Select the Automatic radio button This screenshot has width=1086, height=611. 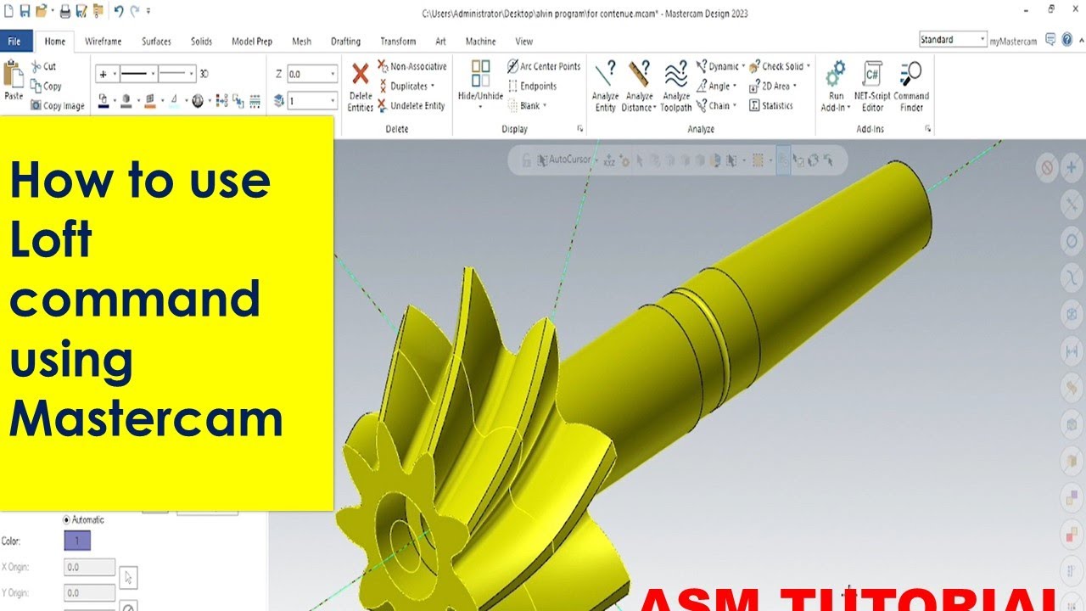click(67, 519)
